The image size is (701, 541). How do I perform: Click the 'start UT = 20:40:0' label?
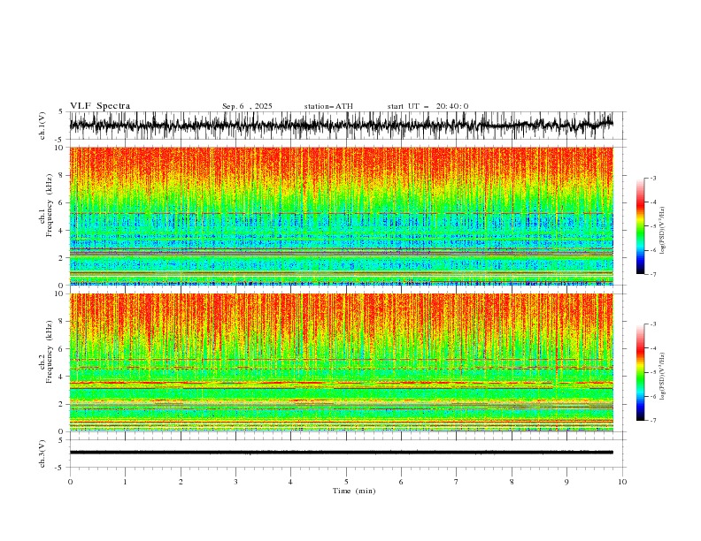point(428,106)
